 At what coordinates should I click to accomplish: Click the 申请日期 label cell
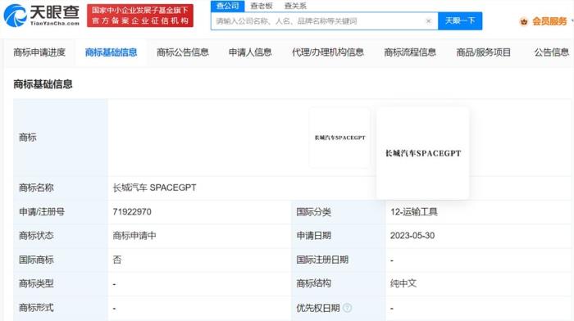tap(339, 236)
